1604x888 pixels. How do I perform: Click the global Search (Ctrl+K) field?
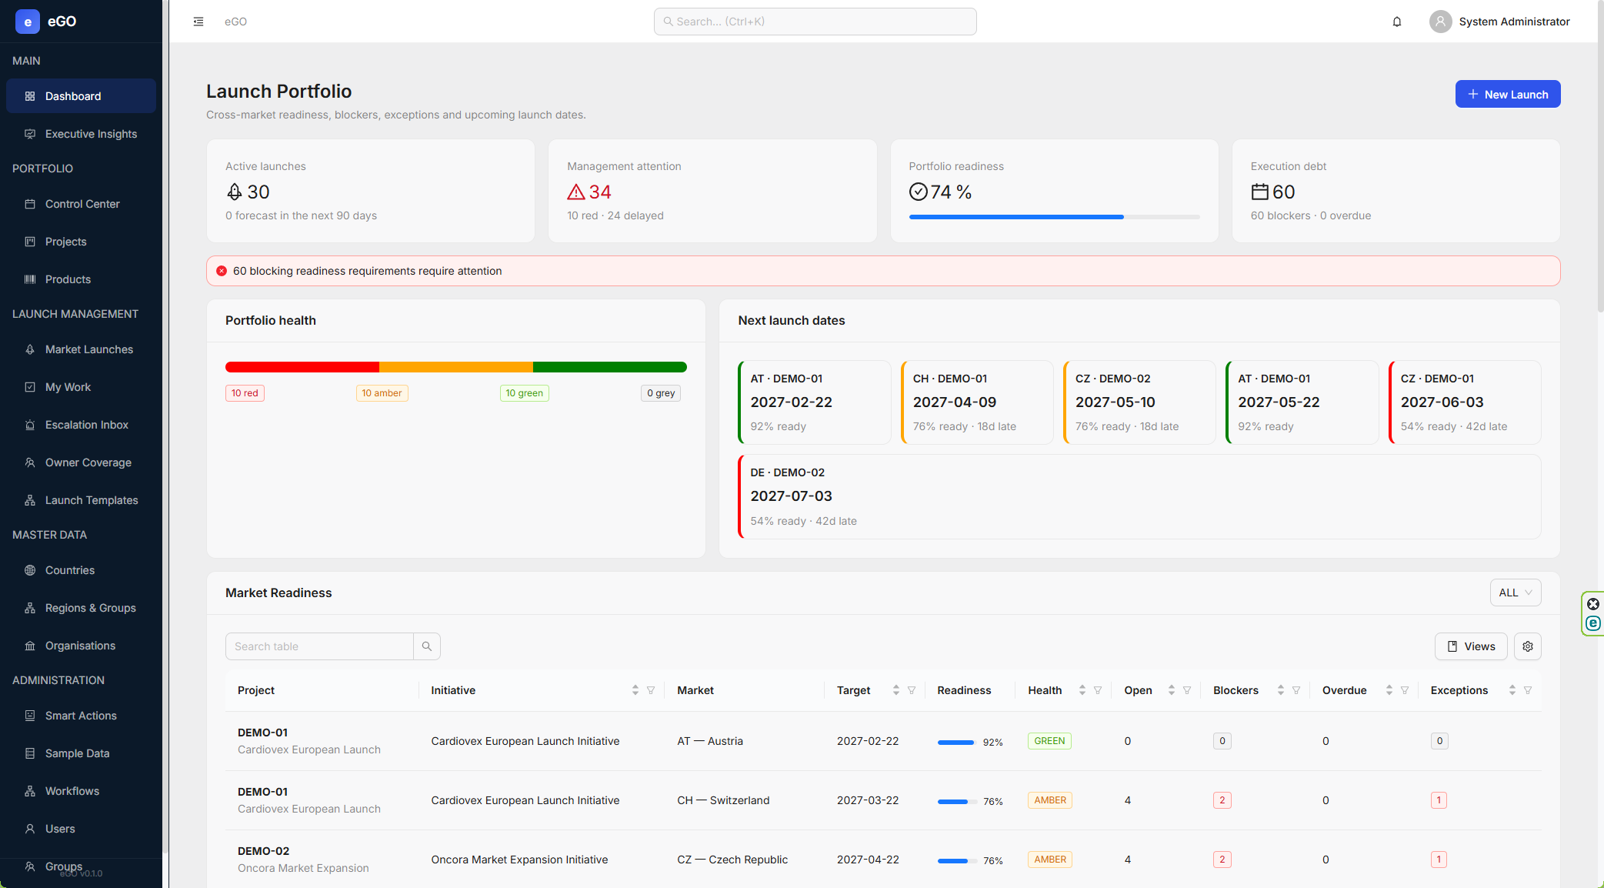[x=815, y=22]
